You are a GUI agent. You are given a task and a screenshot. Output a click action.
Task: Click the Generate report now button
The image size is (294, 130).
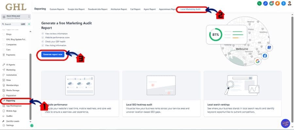(x=53, y=55)
